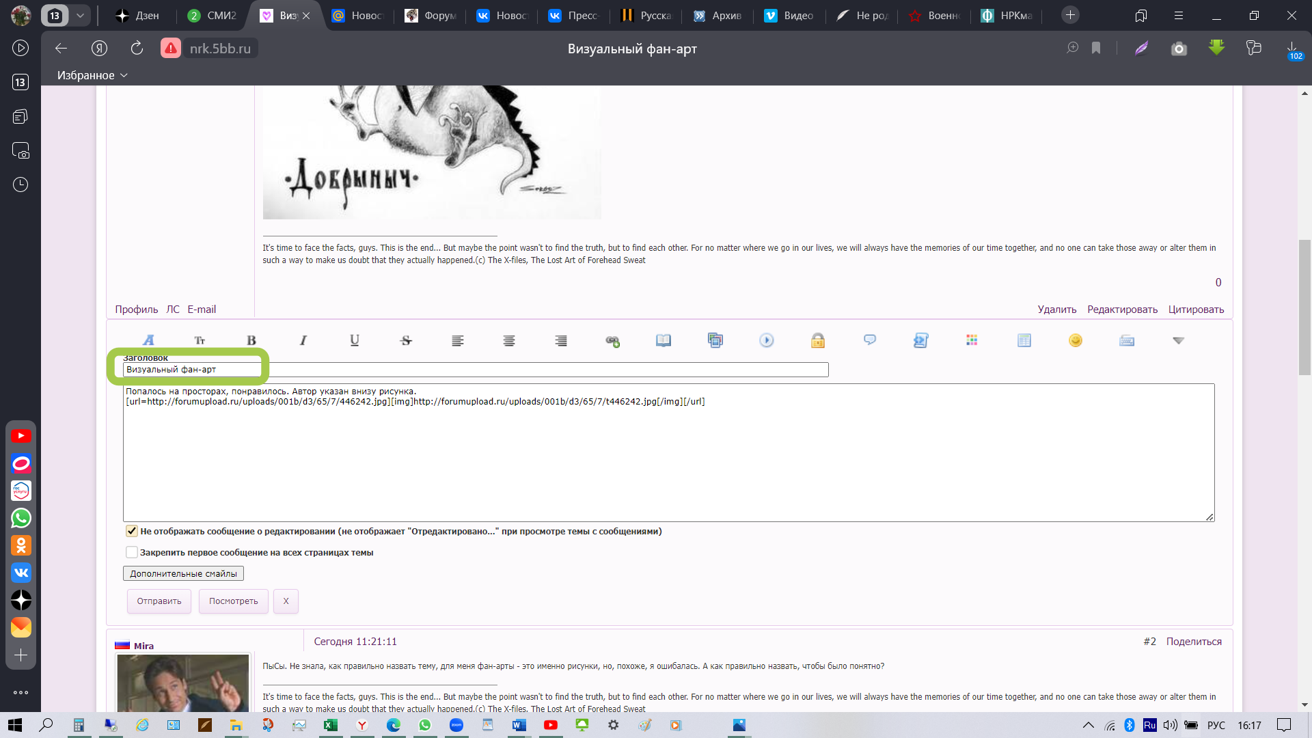Click inside the message text area
1312x738 pixels.
(668, 452)
